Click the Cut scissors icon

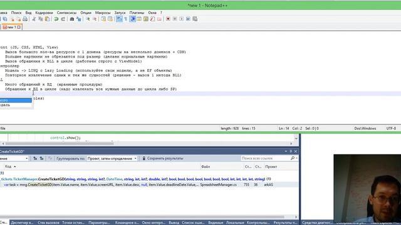pos(34,19)
